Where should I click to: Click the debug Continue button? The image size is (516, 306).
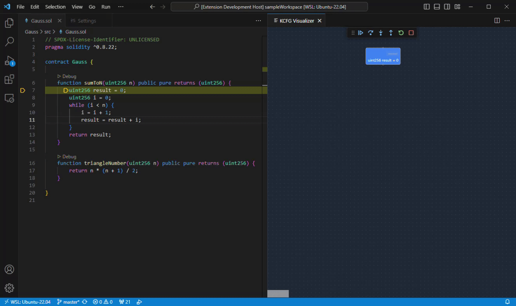coord(361,33)
